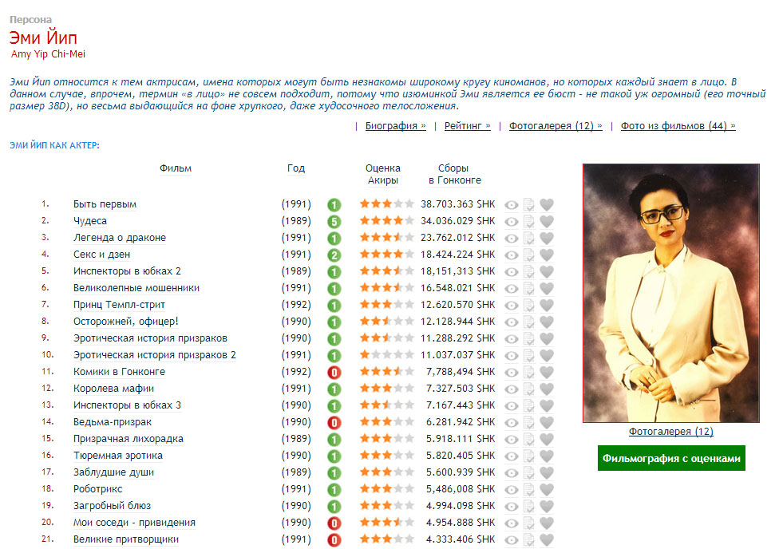Click note icon for Призрачная лихорадка
Screen dimensions: 779x549
pyautogui.click(x=529, y=439)
